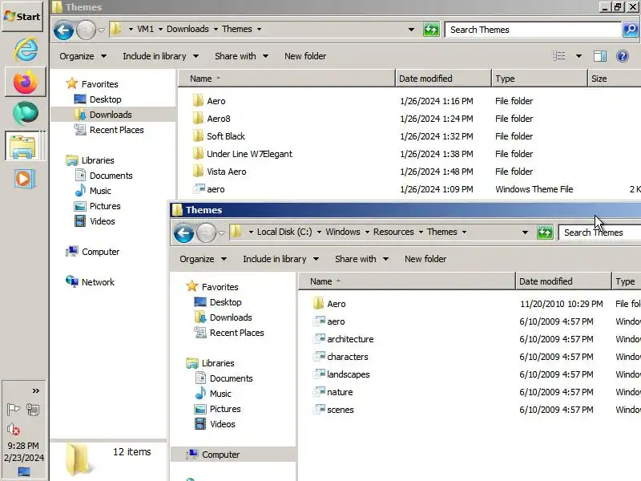Open Include in library in front window

coord(281,259)
